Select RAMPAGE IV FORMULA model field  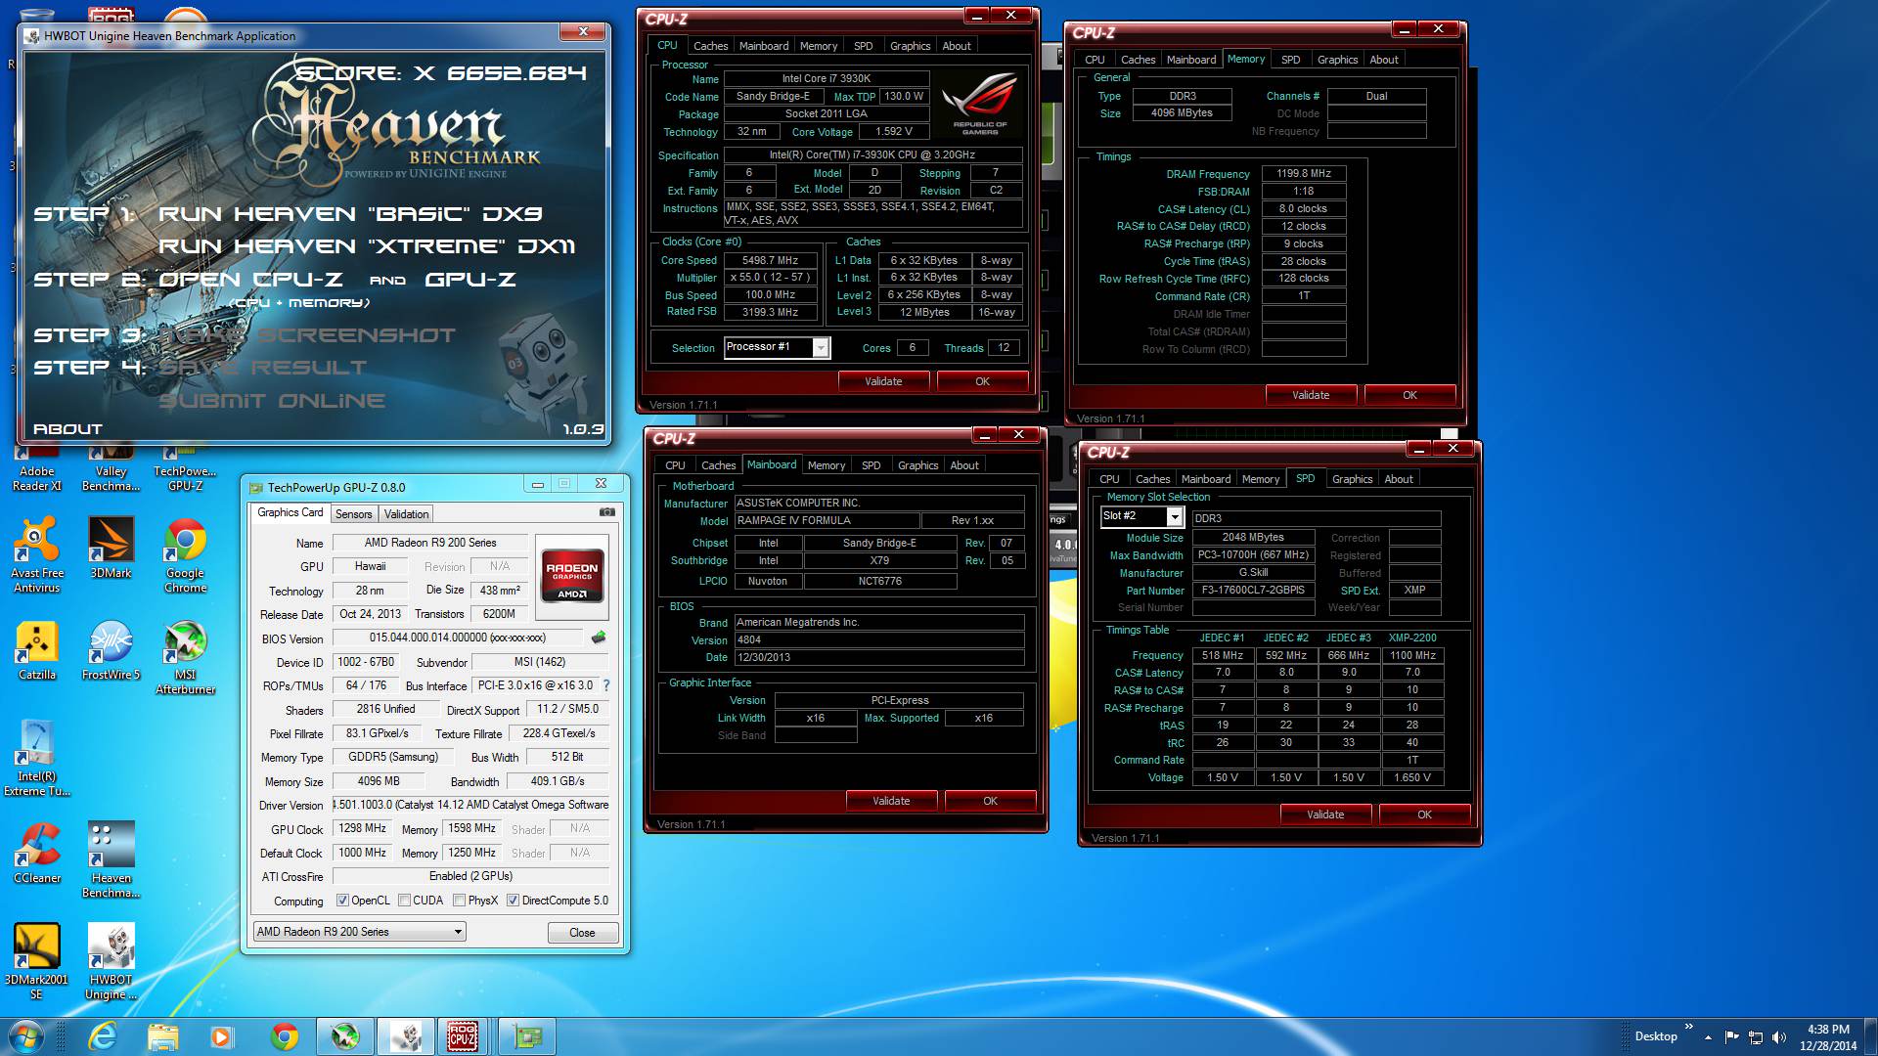coord(827,521)
